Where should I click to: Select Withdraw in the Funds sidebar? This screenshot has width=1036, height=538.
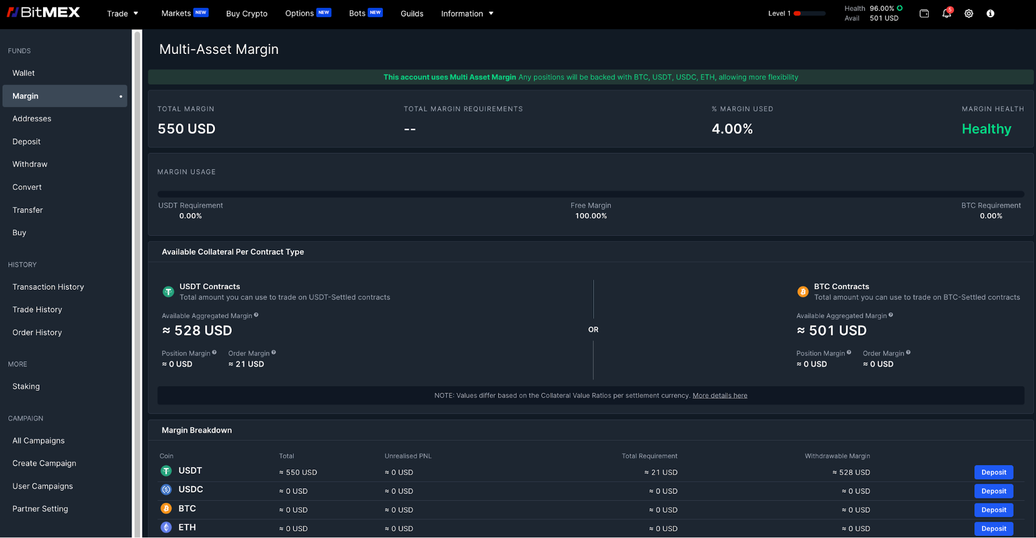tap(30, 164)
